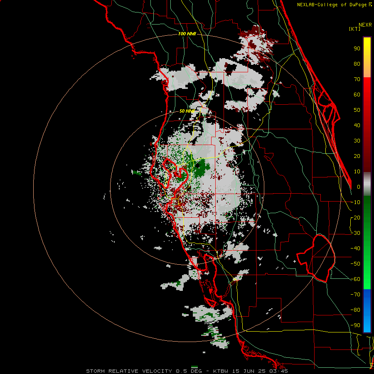Click the "NEXLAB-College of DuPage" credit text

point(332,5)
